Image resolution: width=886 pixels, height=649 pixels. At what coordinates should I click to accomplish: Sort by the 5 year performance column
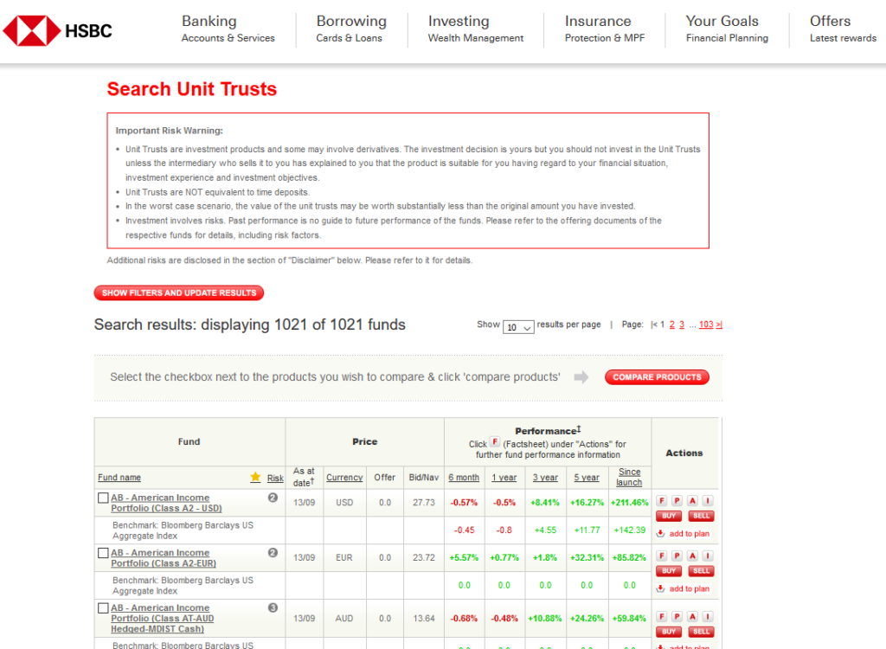pyautogui.click(x=587, y=478)
